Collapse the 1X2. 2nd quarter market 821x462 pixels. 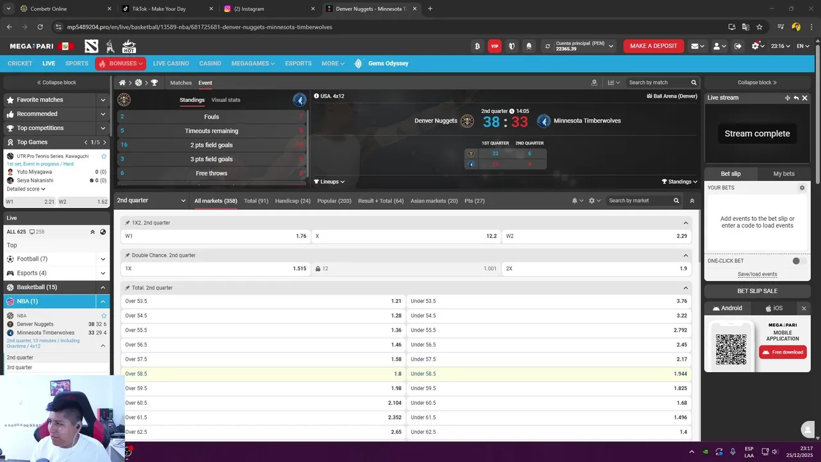686,223
